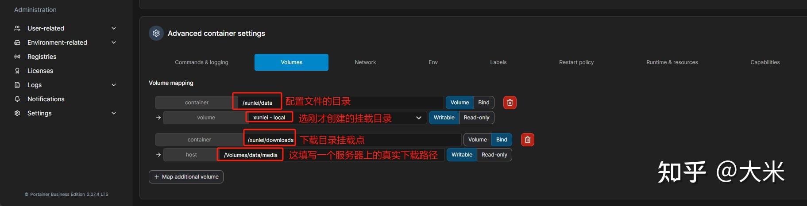Click the Advanced container settings gear icon
The width and height of the screenshot is (807, 206).
pos(156,33)
